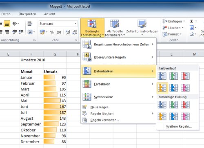The height and width of the screenshot is (148, 204).
Task: Click the fill down icon
Action: point(192,28)
